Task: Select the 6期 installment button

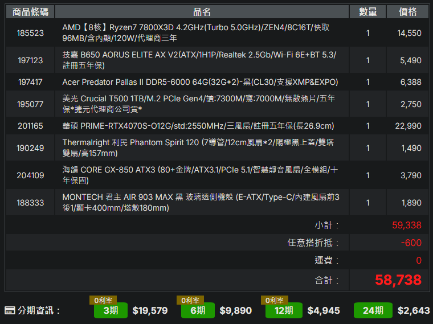Action: 198,310
